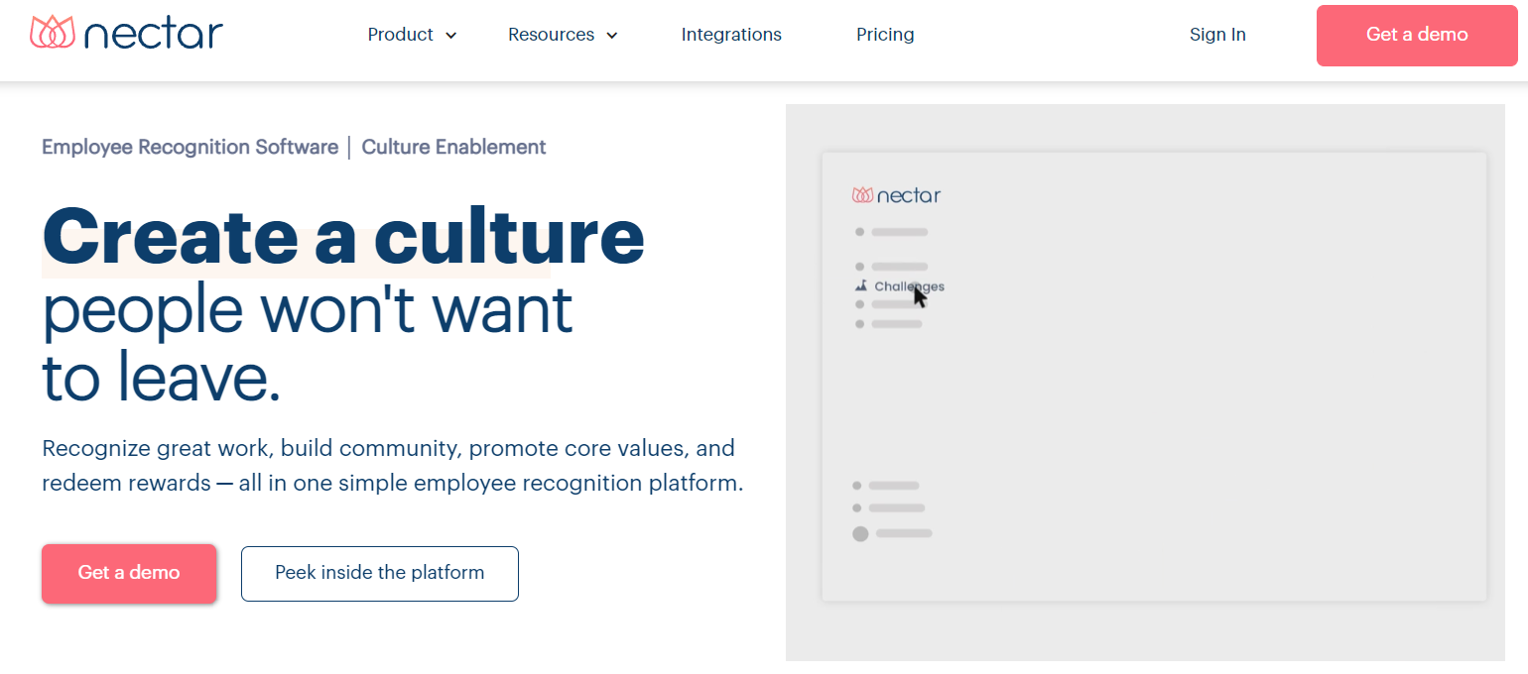This screenshot has width=1528, height=674.
Task: Click the large avatar circle at the preview's bottom
Action: [860, 533]
